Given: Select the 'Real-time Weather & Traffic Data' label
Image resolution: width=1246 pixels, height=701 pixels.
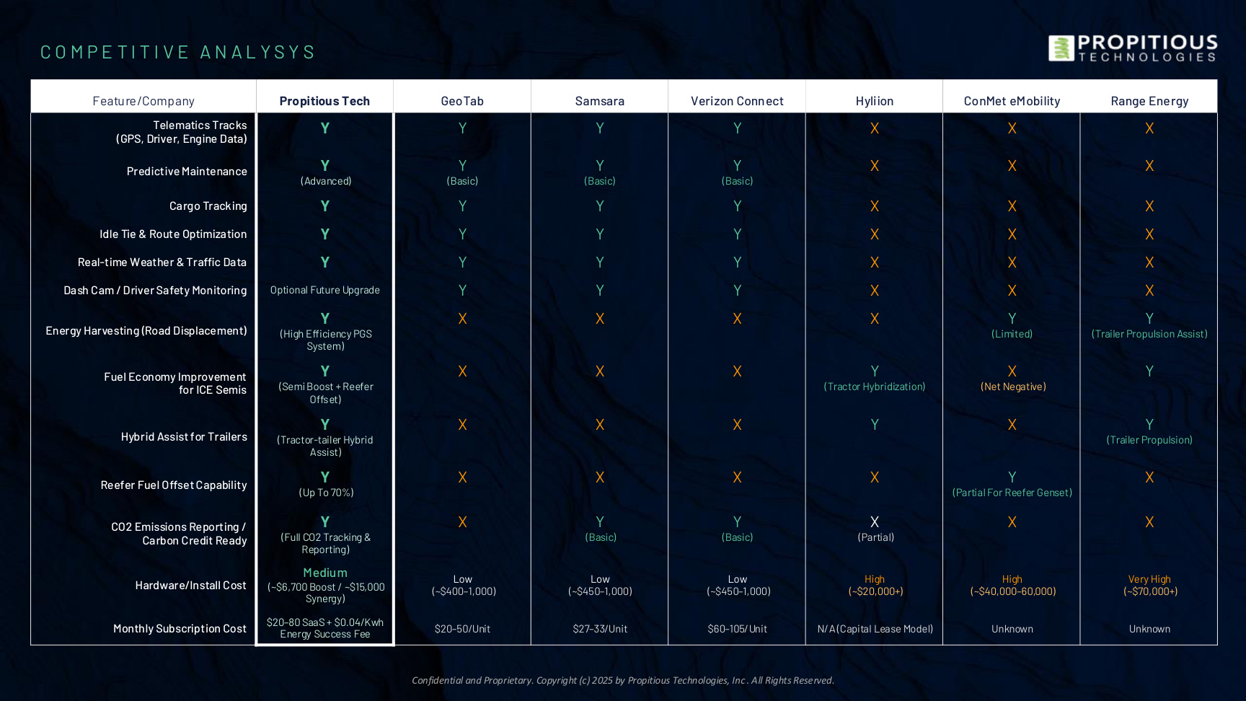Looking at the screenshot, I should click(162, 263).
